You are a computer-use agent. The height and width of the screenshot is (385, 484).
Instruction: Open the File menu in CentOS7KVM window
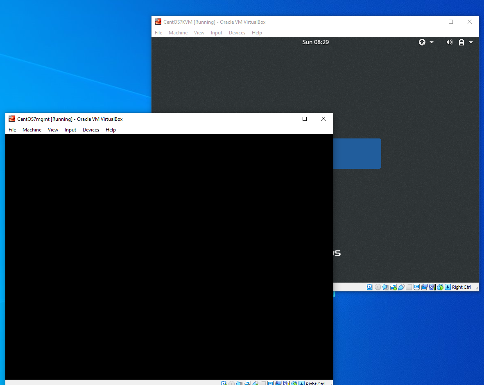pos(158,33)
